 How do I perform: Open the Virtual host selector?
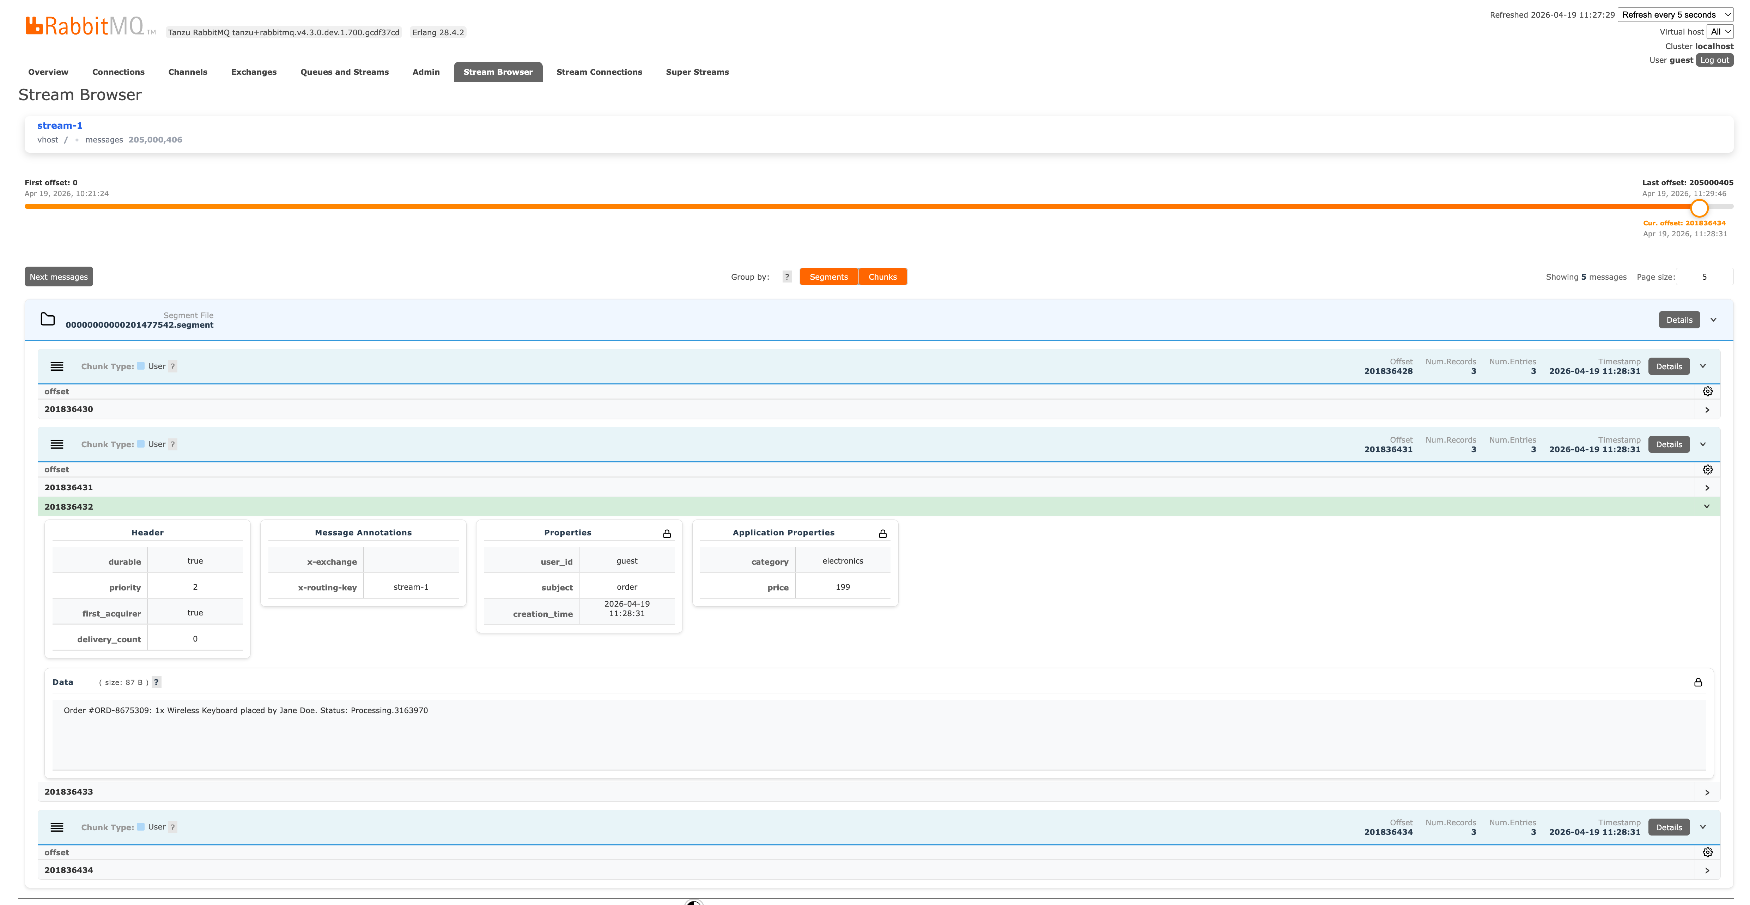point(1720,31)
